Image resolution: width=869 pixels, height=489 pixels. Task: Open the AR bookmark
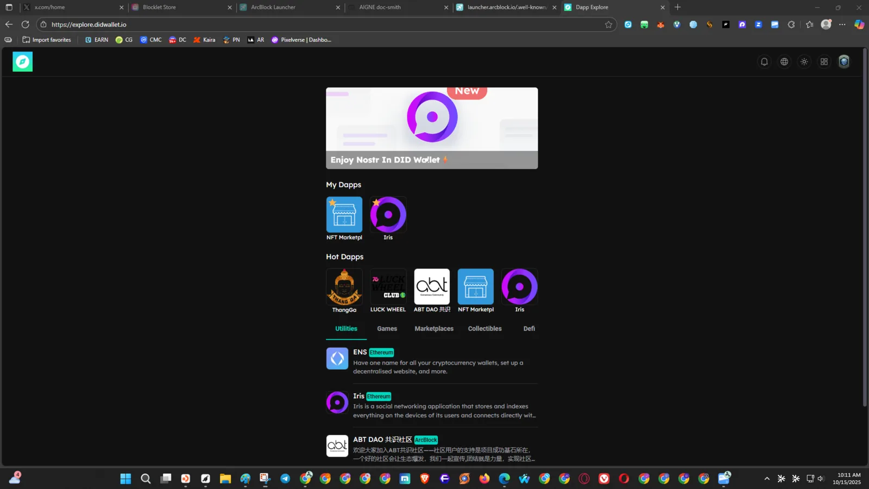click(256, 40)
